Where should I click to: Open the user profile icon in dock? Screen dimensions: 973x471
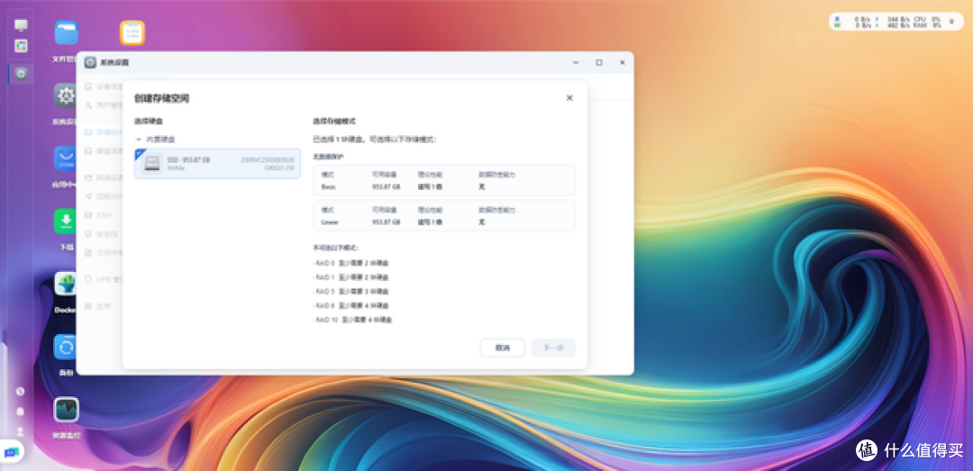coord(21,430)
